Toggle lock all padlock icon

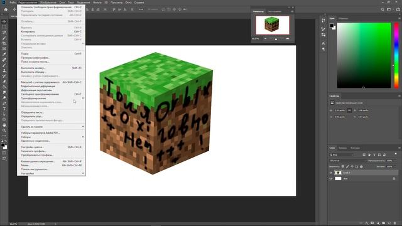(x=361, y=166)
